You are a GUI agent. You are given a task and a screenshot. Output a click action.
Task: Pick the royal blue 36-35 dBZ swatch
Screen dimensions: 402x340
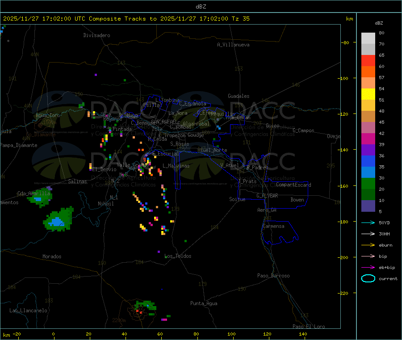(x=368, y=161)
